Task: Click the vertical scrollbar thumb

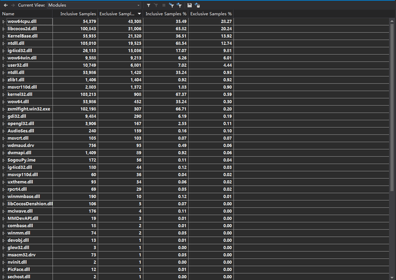Action: click(392, 107)
